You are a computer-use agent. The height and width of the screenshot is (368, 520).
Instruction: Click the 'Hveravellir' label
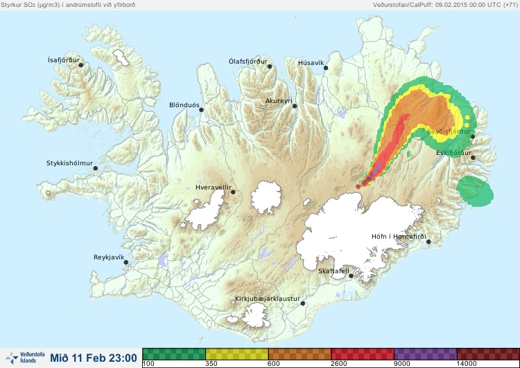214,187
